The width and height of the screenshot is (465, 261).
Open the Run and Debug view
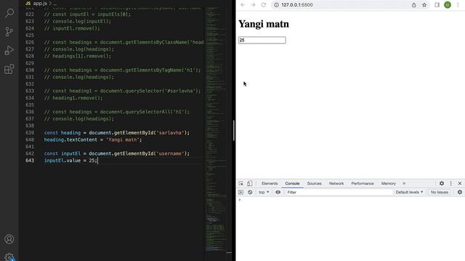pos(9,50)
